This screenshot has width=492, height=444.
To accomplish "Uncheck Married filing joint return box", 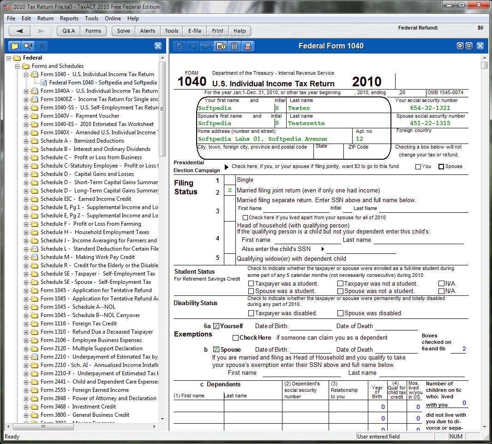I will [x=230, y=190].
